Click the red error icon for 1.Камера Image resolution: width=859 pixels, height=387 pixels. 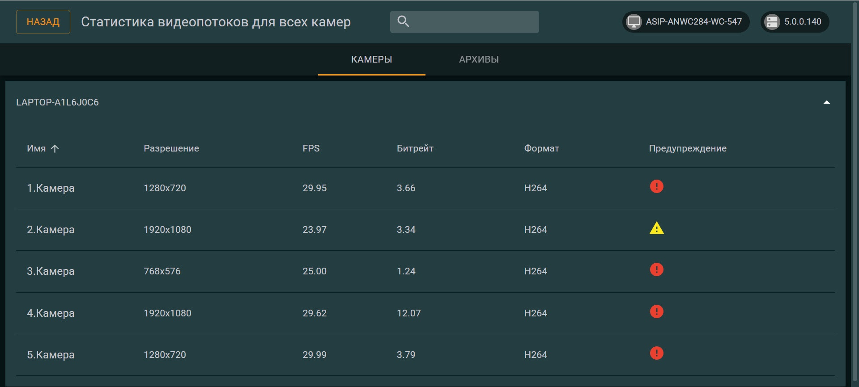click(x=656, y=186)
